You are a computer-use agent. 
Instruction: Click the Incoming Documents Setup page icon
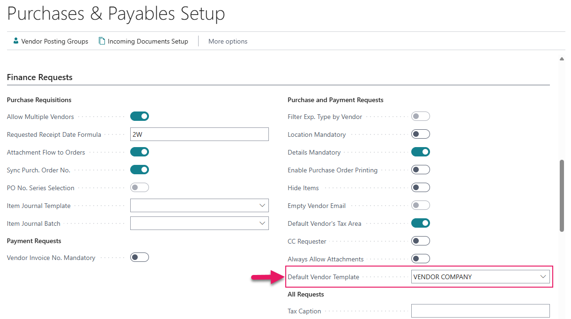(102, 41)
